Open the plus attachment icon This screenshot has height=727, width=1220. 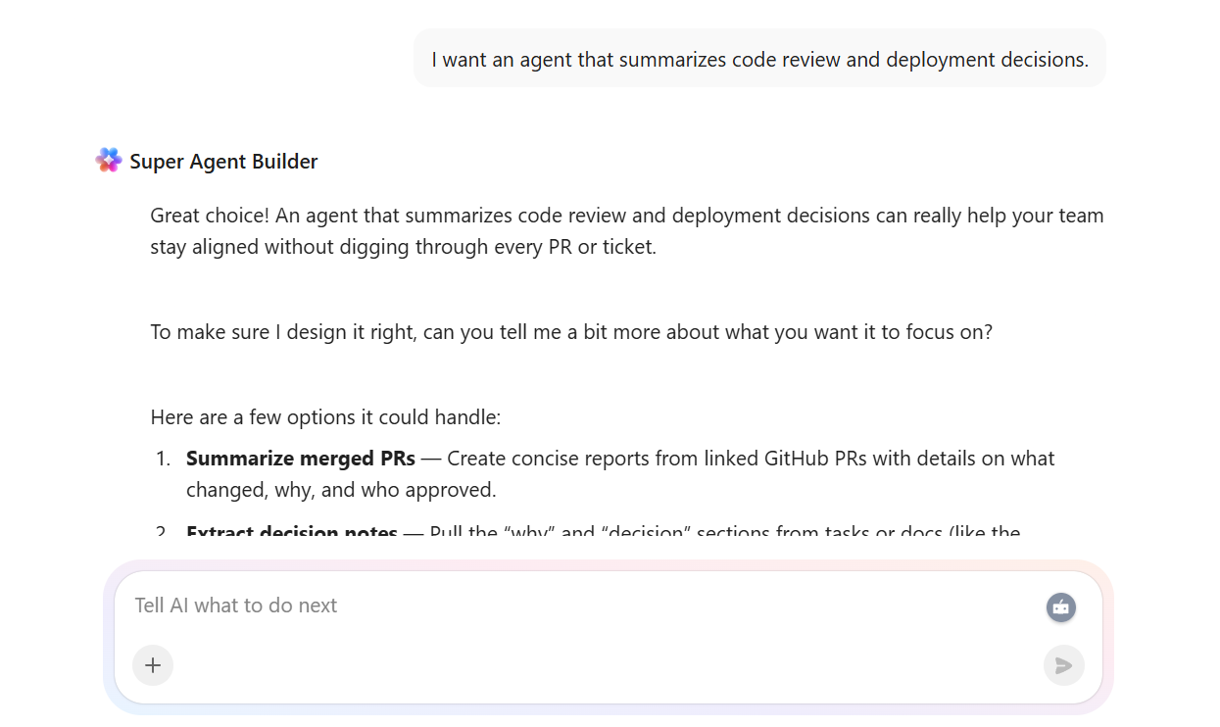(x=153, y=665)
